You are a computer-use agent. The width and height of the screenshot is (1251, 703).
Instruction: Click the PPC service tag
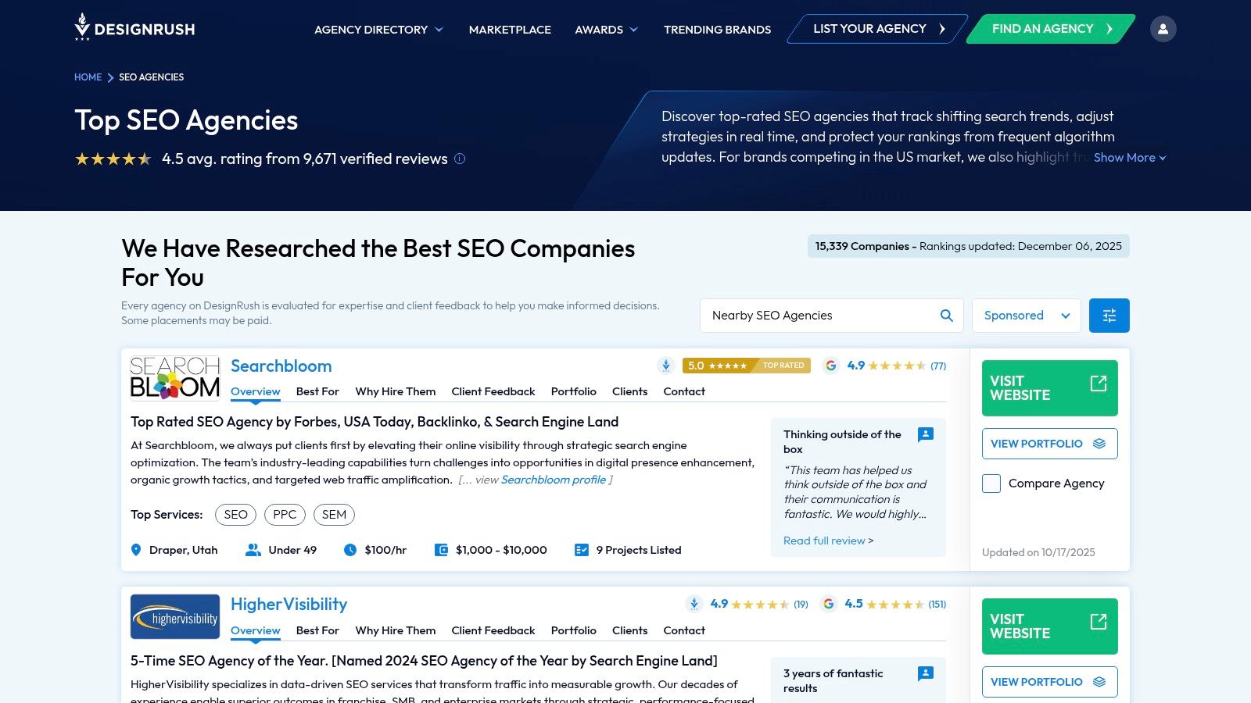(285, 515)
